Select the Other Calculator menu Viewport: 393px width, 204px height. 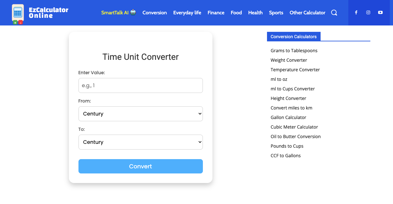click(x=308, y=13)
